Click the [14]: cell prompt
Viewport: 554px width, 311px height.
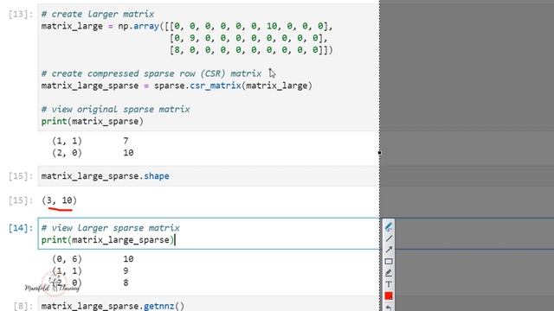coord(21,228)
